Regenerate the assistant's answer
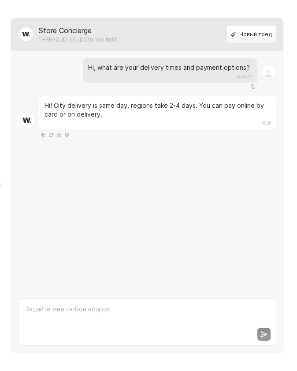This screenshot has height=371, width=297. (x=51, y=135)
